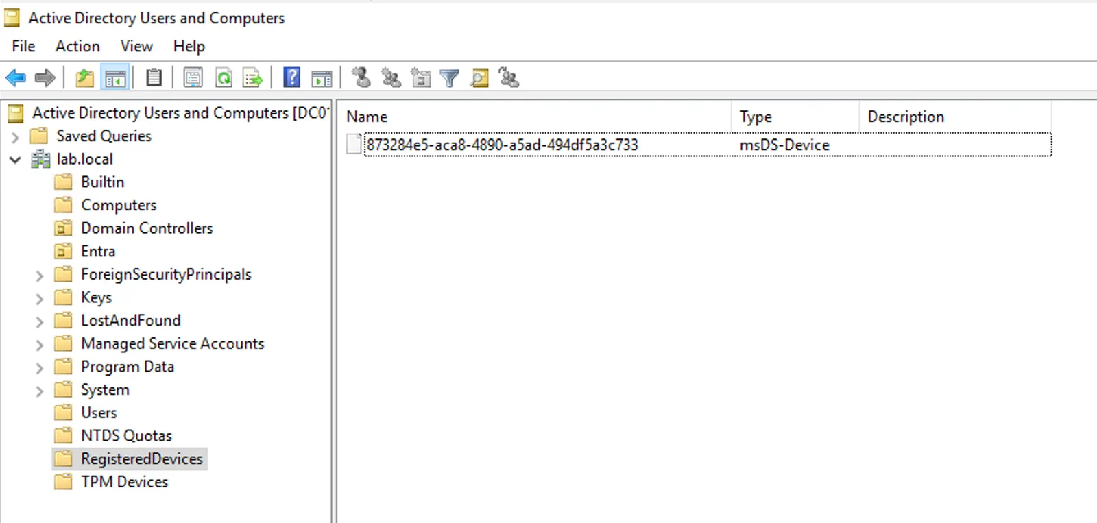The image size is (1097, 523).
Task: Toggle the Show/Hide Action Pane icon
Action: click(322, 78)
